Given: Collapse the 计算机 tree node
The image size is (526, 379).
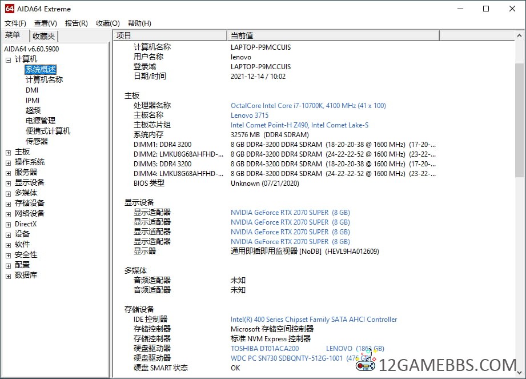Looking at the screenshot, I should pos(9,60).
